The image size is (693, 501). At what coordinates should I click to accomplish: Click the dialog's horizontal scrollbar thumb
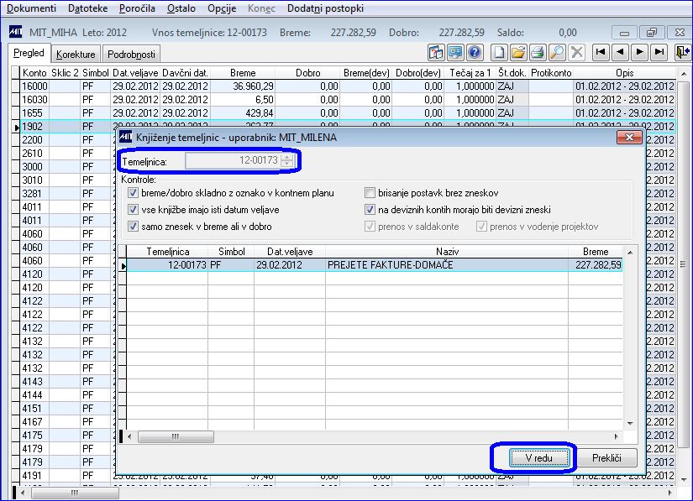(x=176, y=436)
